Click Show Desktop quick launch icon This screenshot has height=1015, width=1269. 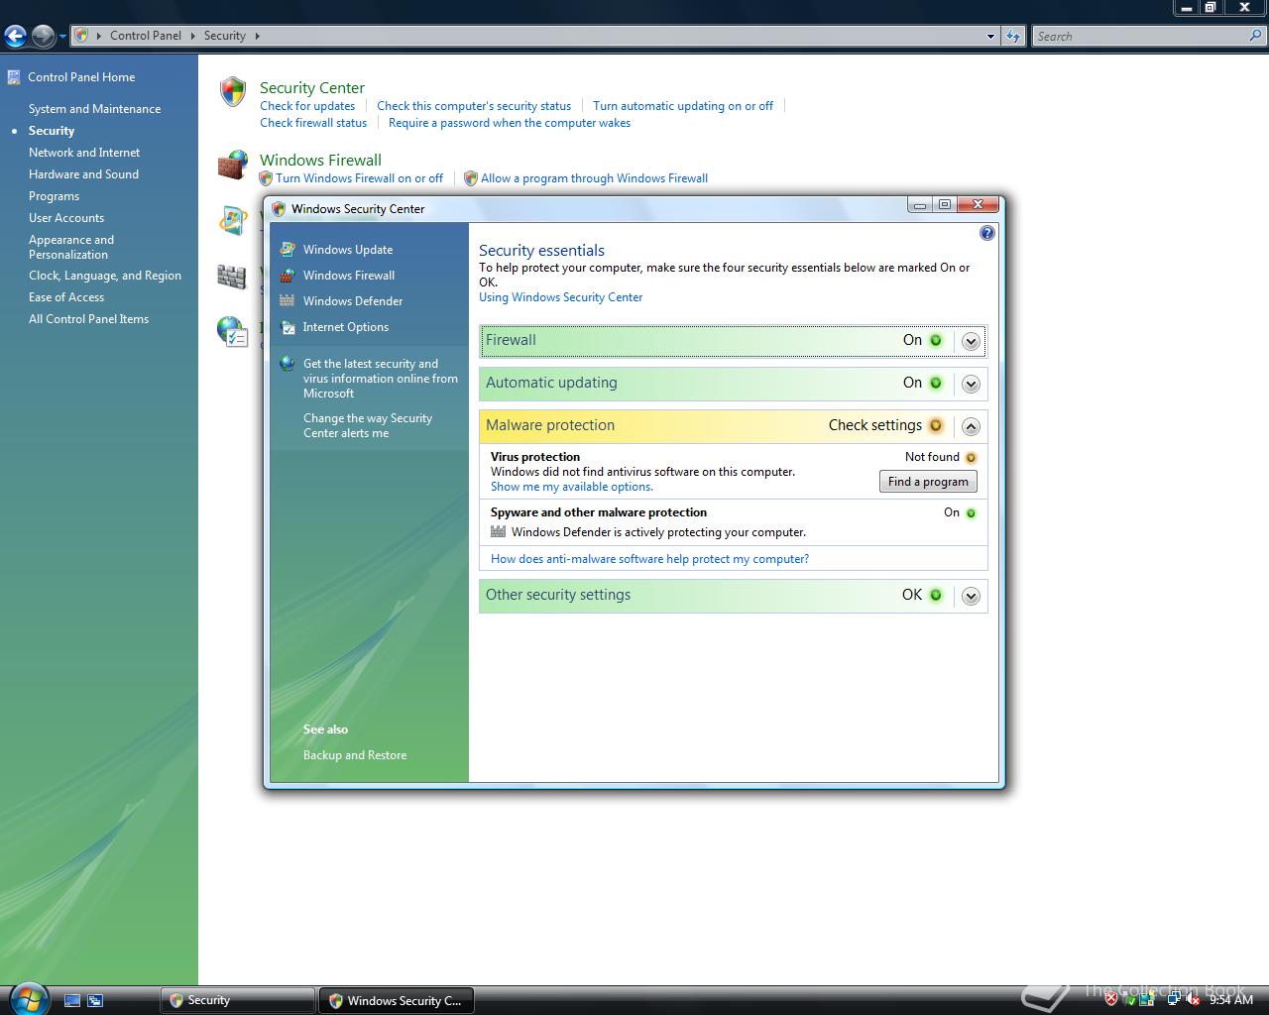pos(72,1001)
